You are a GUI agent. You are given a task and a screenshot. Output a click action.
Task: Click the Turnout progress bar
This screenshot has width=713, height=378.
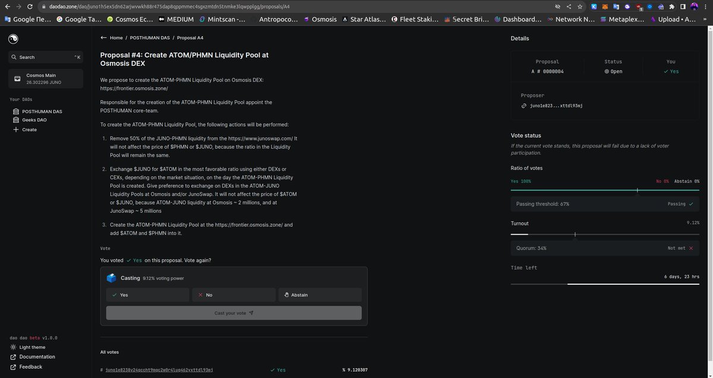point(605,234)
